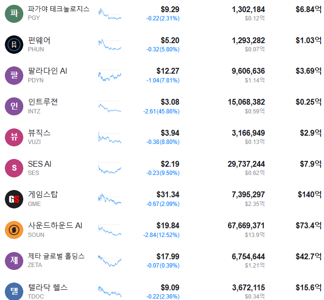Select the $19.84 price of SOUN

[x=168, y=225]
